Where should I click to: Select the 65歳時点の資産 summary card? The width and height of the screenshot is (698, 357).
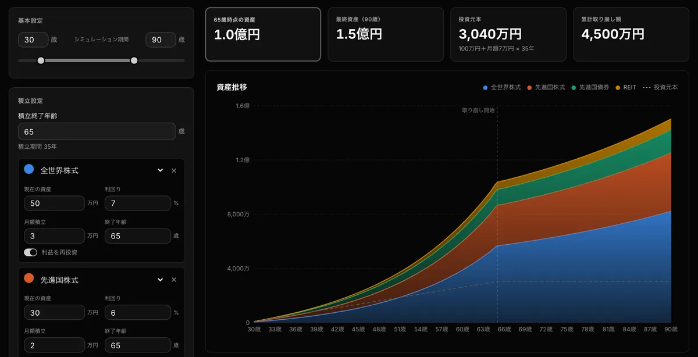pyautogui.click(x=263, y=34)
